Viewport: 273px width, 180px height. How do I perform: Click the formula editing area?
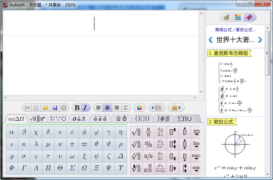(101, 52)
